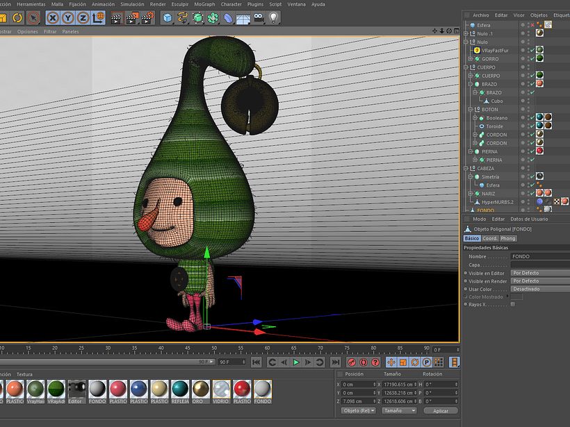
Task: Open the array modeling objects icon
Action: point(213,18)
